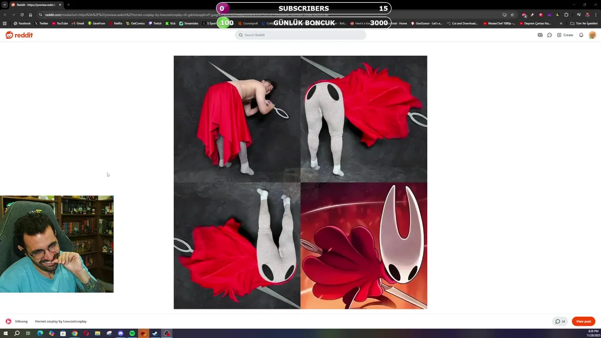Select the Reddit browser tab
Screen dimensions: 601x338
37,5
